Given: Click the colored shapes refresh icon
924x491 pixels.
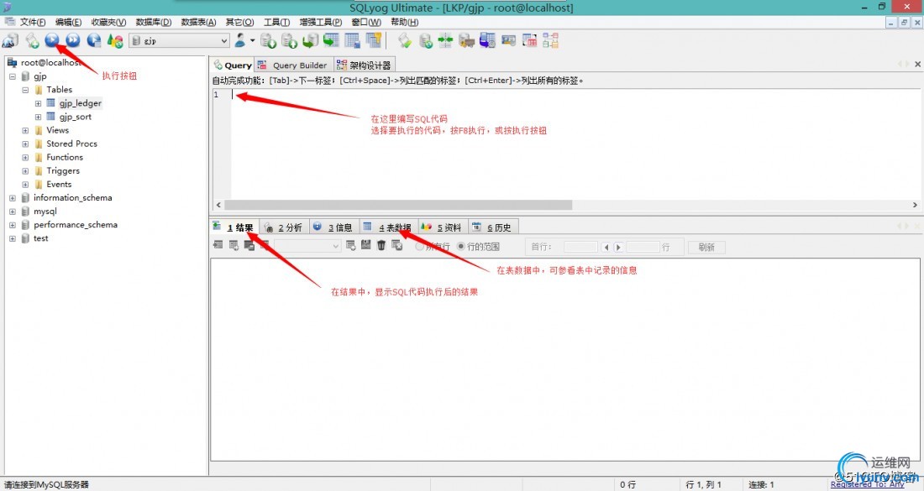Looking at the screenshot, I should pos(115,40).
